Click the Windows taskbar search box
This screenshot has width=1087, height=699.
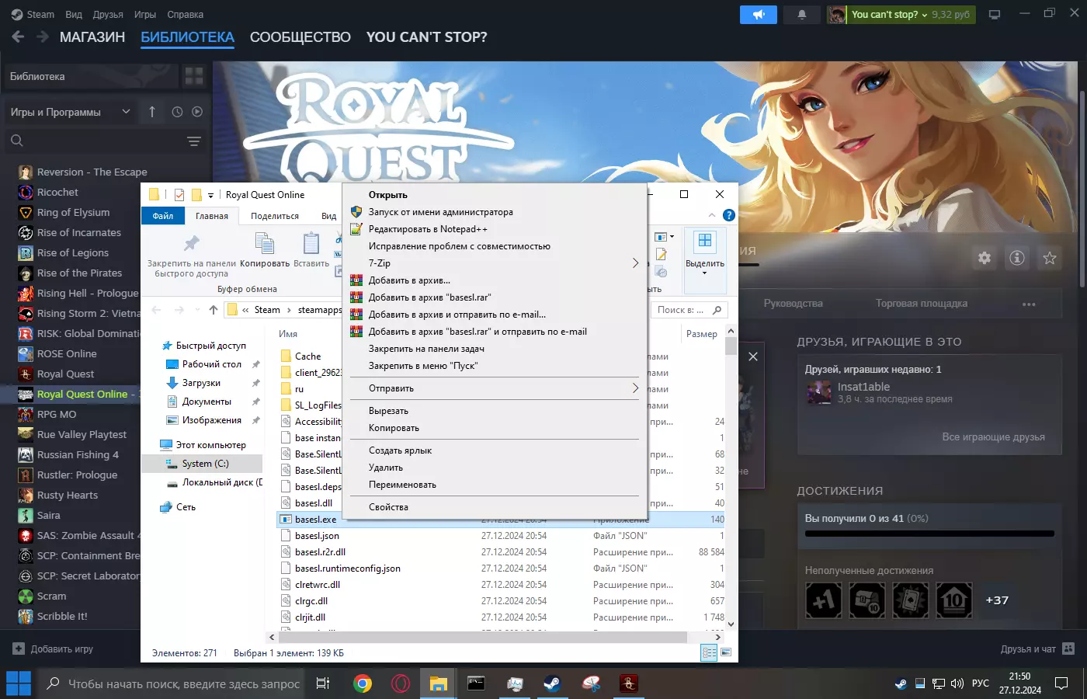point(171,683)
